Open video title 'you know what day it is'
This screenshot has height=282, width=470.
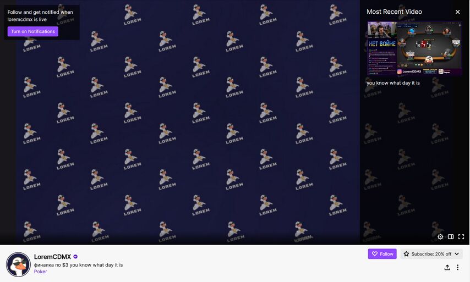(x=393, y=83)
